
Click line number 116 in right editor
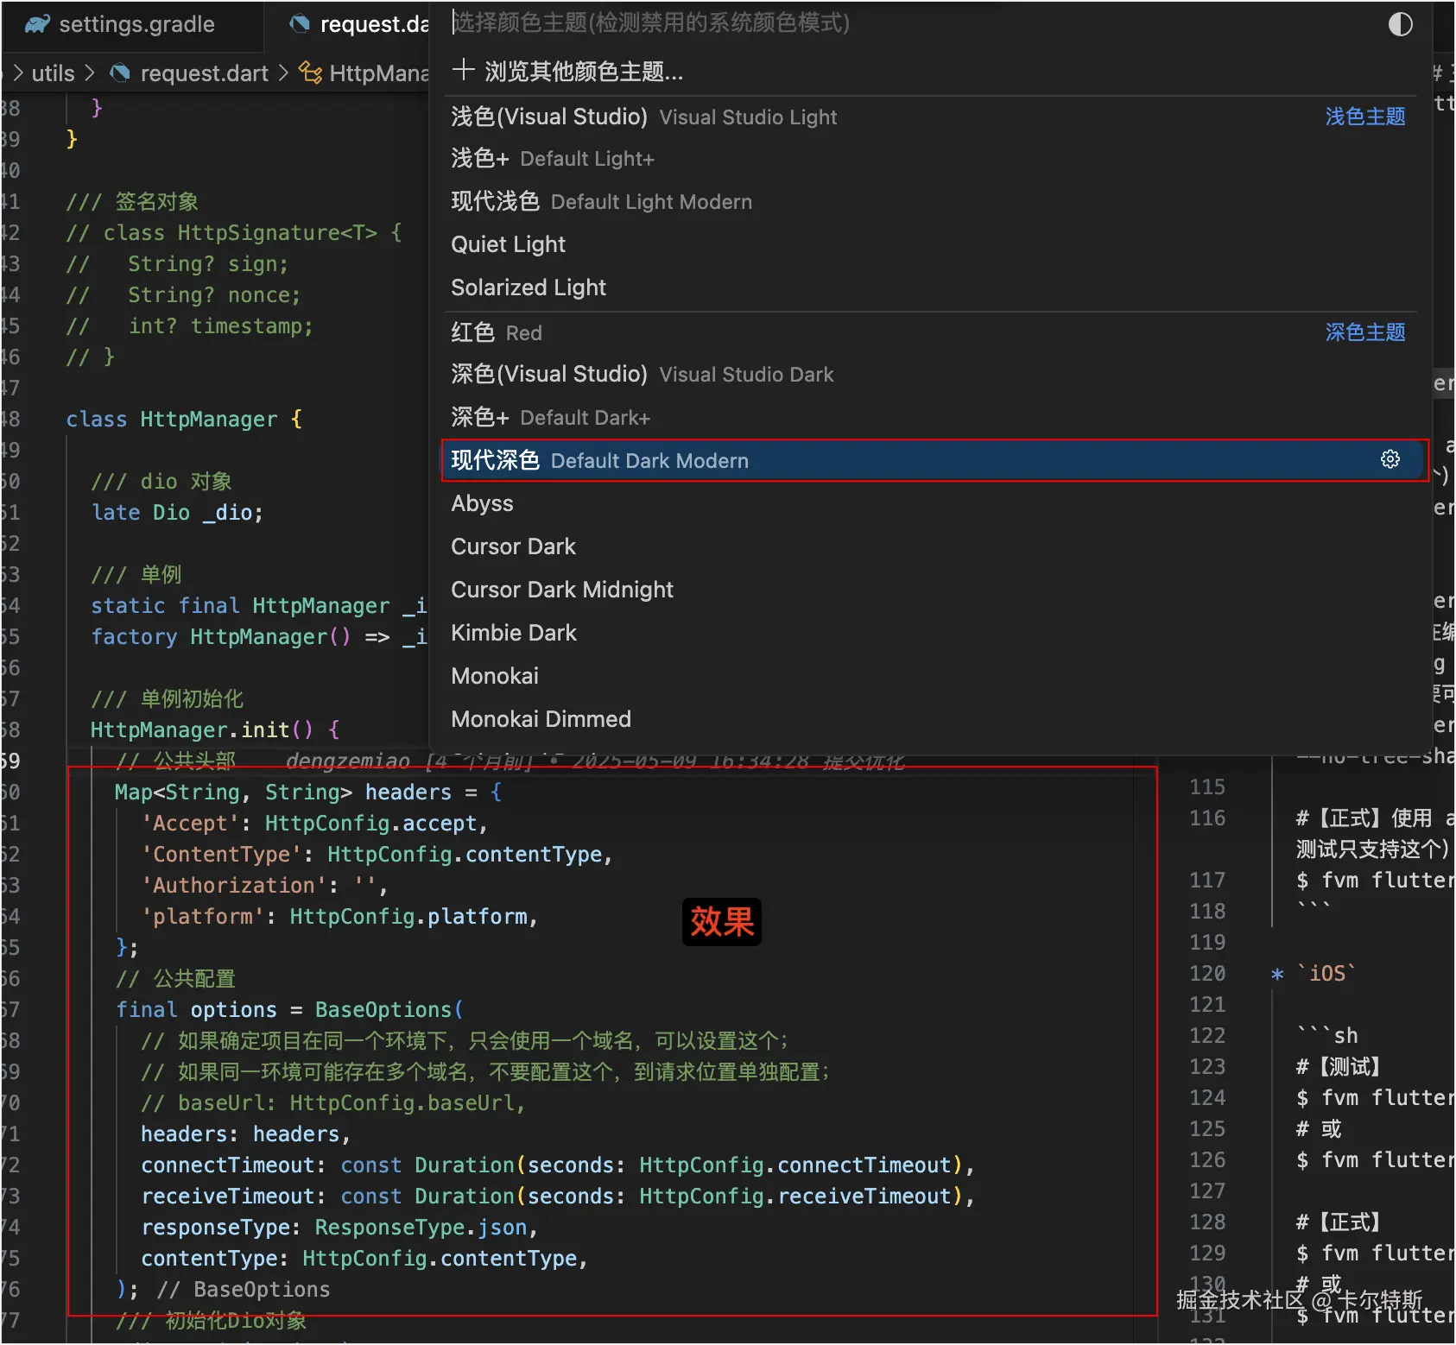pyautogui.click(x=1207, y=818)
